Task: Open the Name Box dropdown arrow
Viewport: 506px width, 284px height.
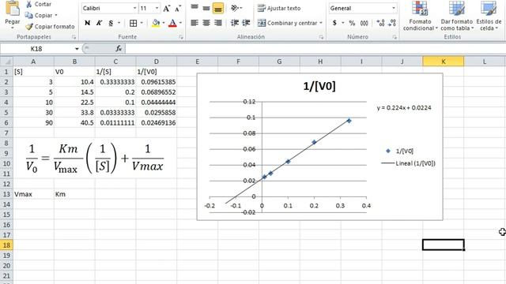Action: [x=77, y=49]
